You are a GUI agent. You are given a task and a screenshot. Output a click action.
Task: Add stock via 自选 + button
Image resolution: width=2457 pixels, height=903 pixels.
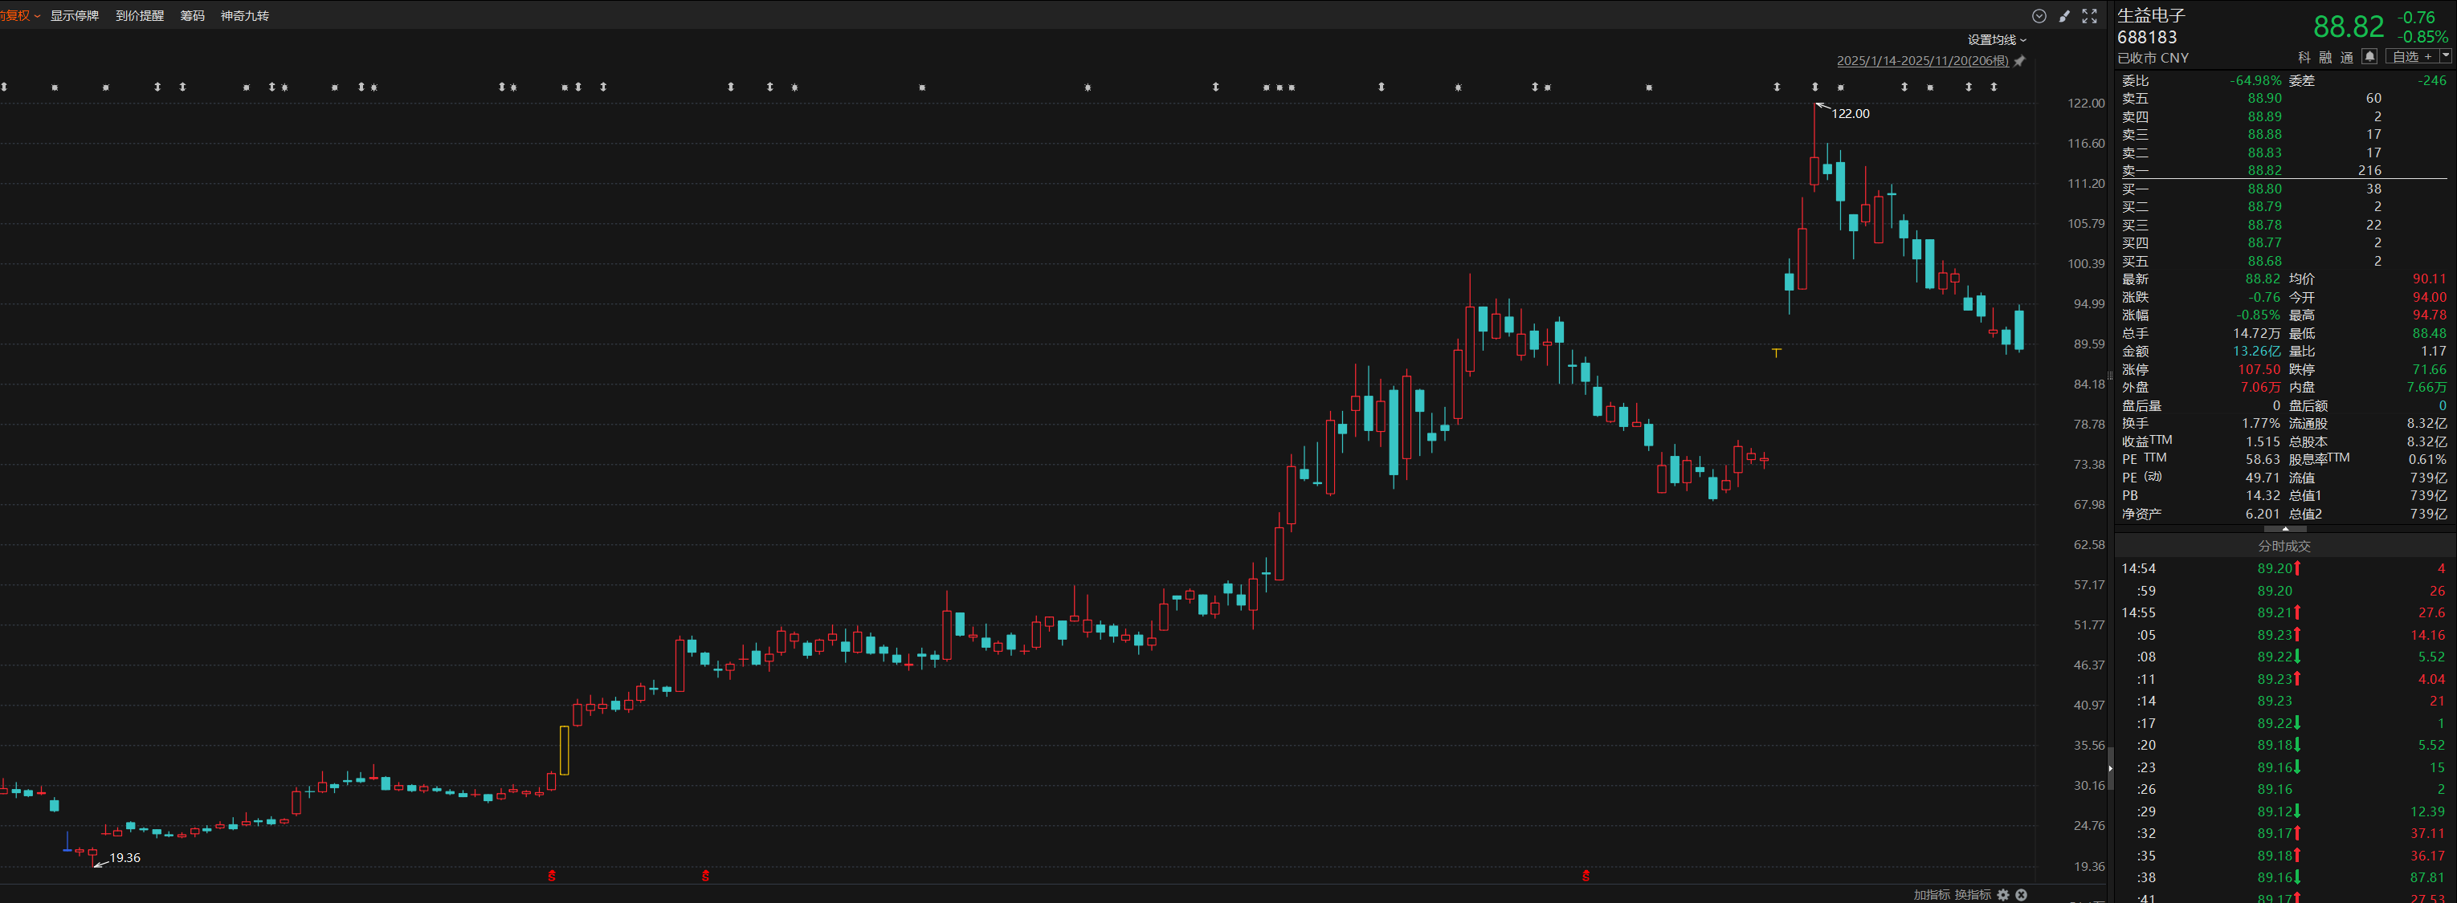pos(2411,57)
